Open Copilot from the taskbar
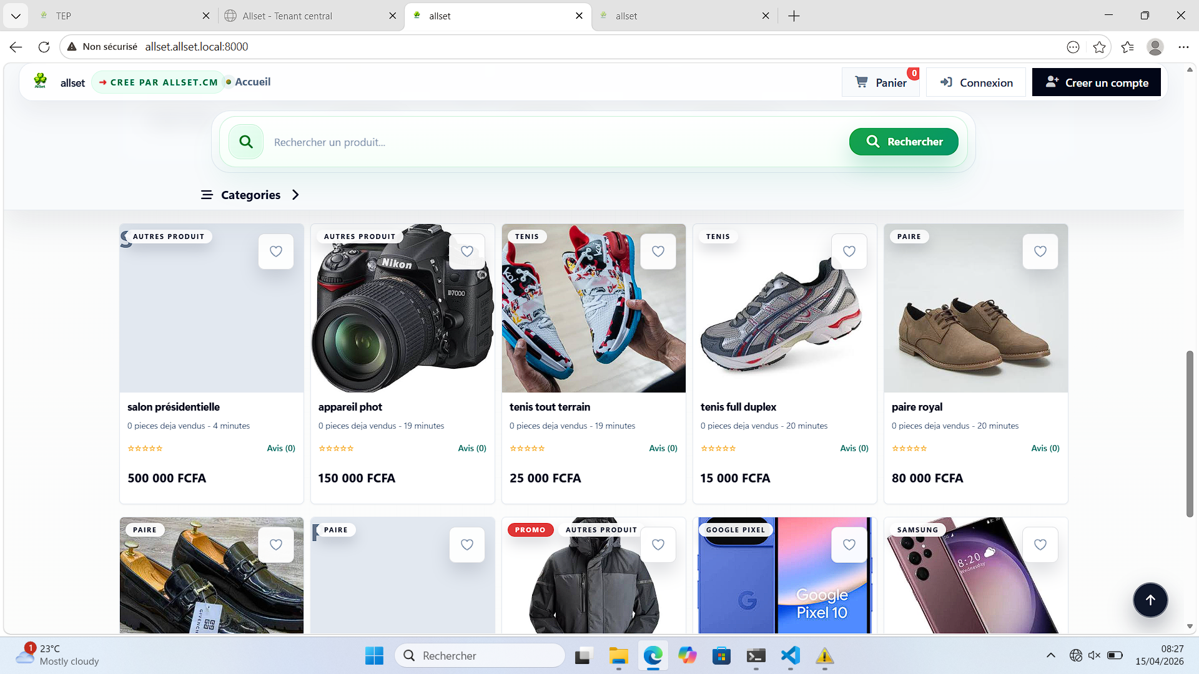This screenshot has width=1199, height=674. (687, 656)
